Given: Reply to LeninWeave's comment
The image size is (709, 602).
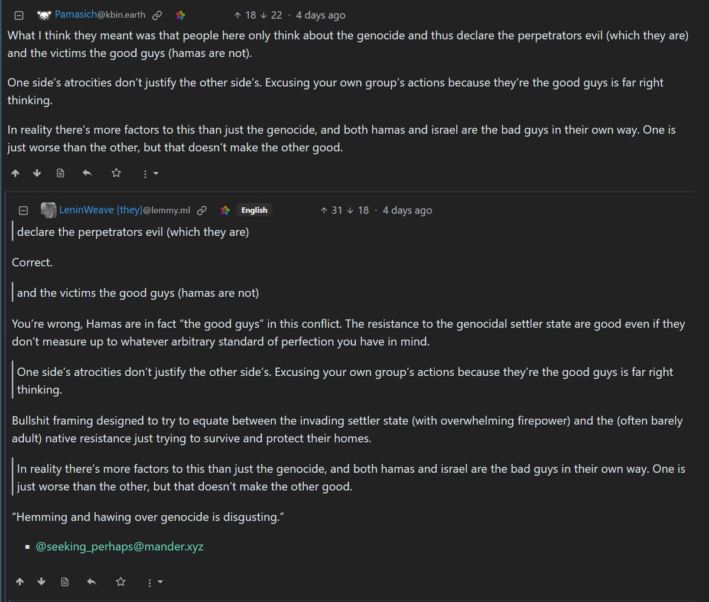Looking at the screenshot, I should pyautogui.click(x=92, y=582).
